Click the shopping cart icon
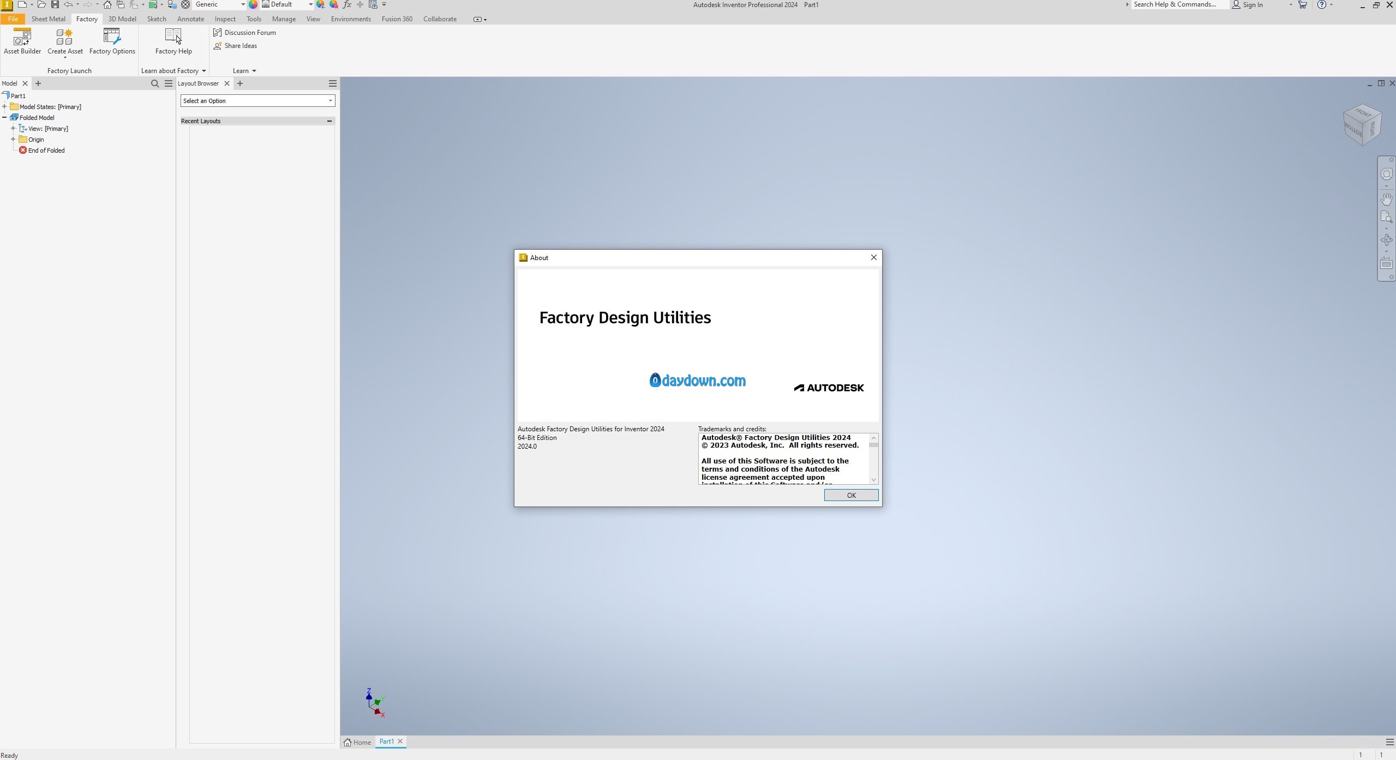1396x760 pixels. (1303, 4)
